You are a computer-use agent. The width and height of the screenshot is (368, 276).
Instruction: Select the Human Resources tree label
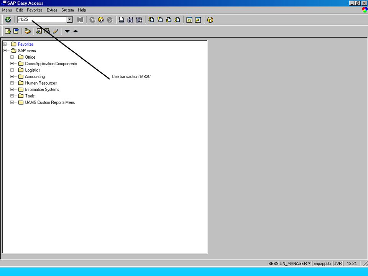pyautogui.click(x=41, y=83)
